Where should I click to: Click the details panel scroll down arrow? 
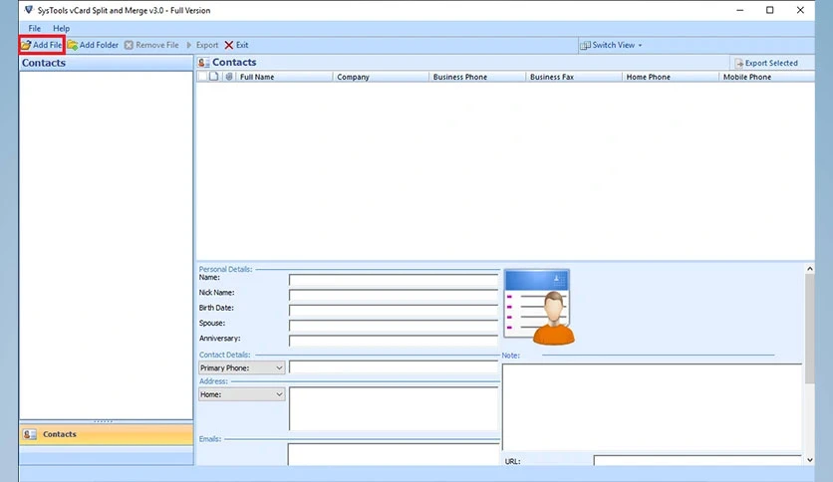810,460
